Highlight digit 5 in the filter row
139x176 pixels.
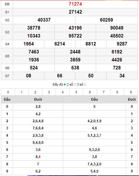pyautogui.click(x=76, y=92)
